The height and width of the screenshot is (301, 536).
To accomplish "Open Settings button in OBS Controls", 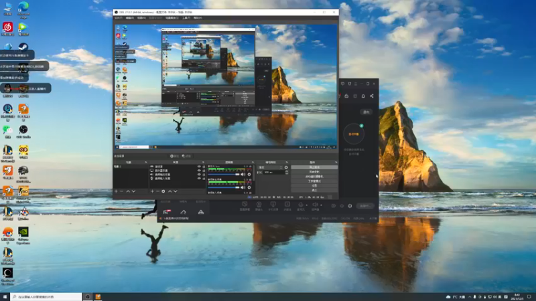I will tap(314, 186).
